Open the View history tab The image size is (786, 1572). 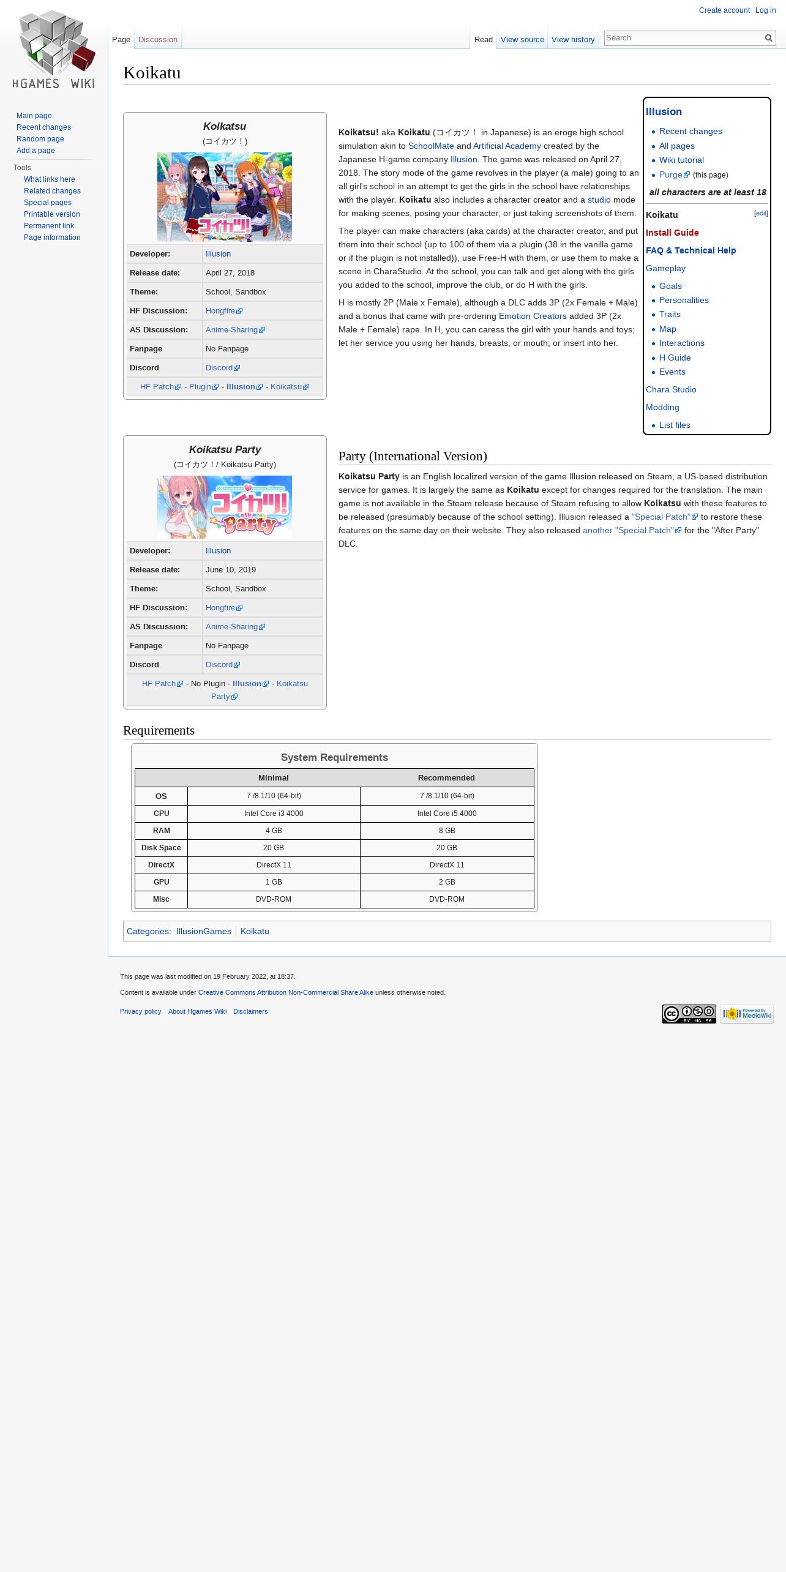pyautogui.click(x=573, y=40)
